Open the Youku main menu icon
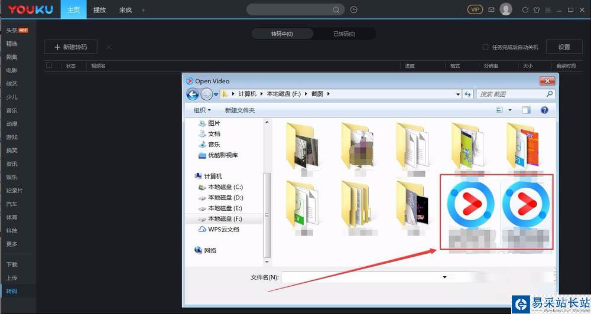Screen dimensions: 591x314 548,10
